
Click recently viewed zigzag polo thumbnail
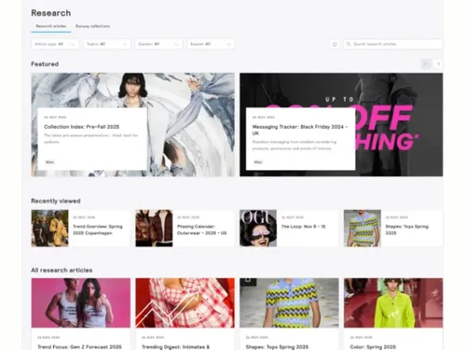363,228
